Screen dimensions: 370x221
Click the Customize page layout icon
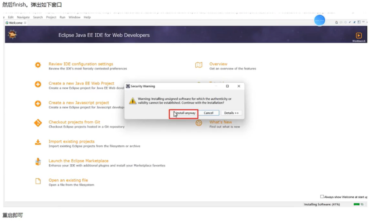(x=359, y=22)
